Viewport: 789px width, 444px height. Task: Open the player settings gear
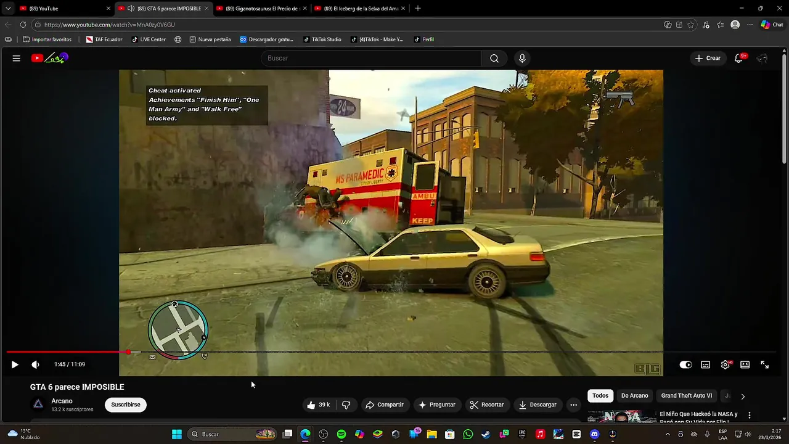pos(726,364)
